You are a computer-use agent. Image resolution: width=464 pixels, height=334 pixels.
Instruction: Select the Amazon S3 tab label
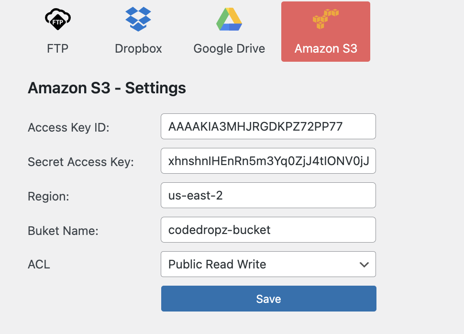point(326,48)
